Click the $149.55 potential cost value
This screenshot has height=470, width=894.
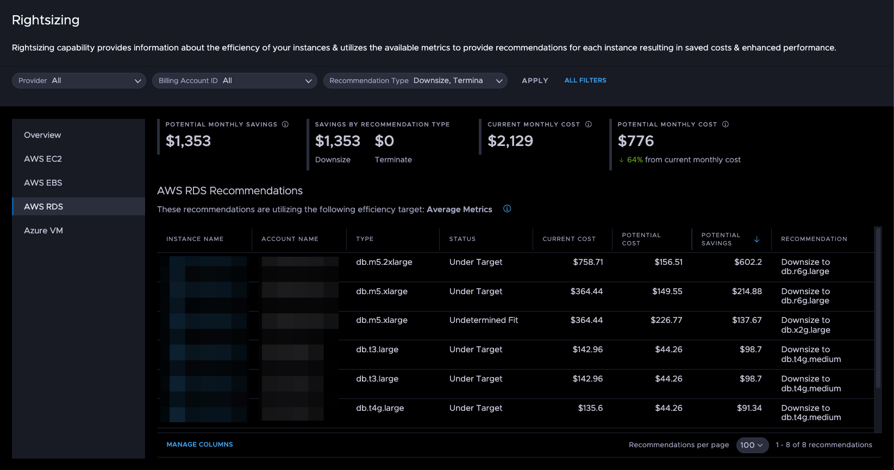pyautogui.click(x=667, y=291)
